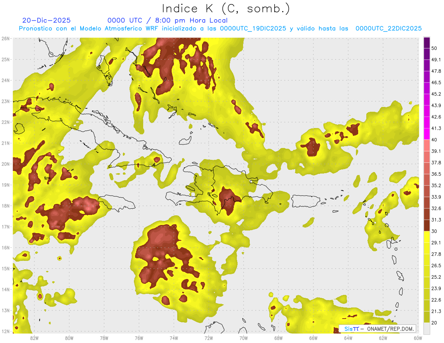The image size is (444, 343).
Task: Click the colorbar value '50'
Action: tap(435, 48)
